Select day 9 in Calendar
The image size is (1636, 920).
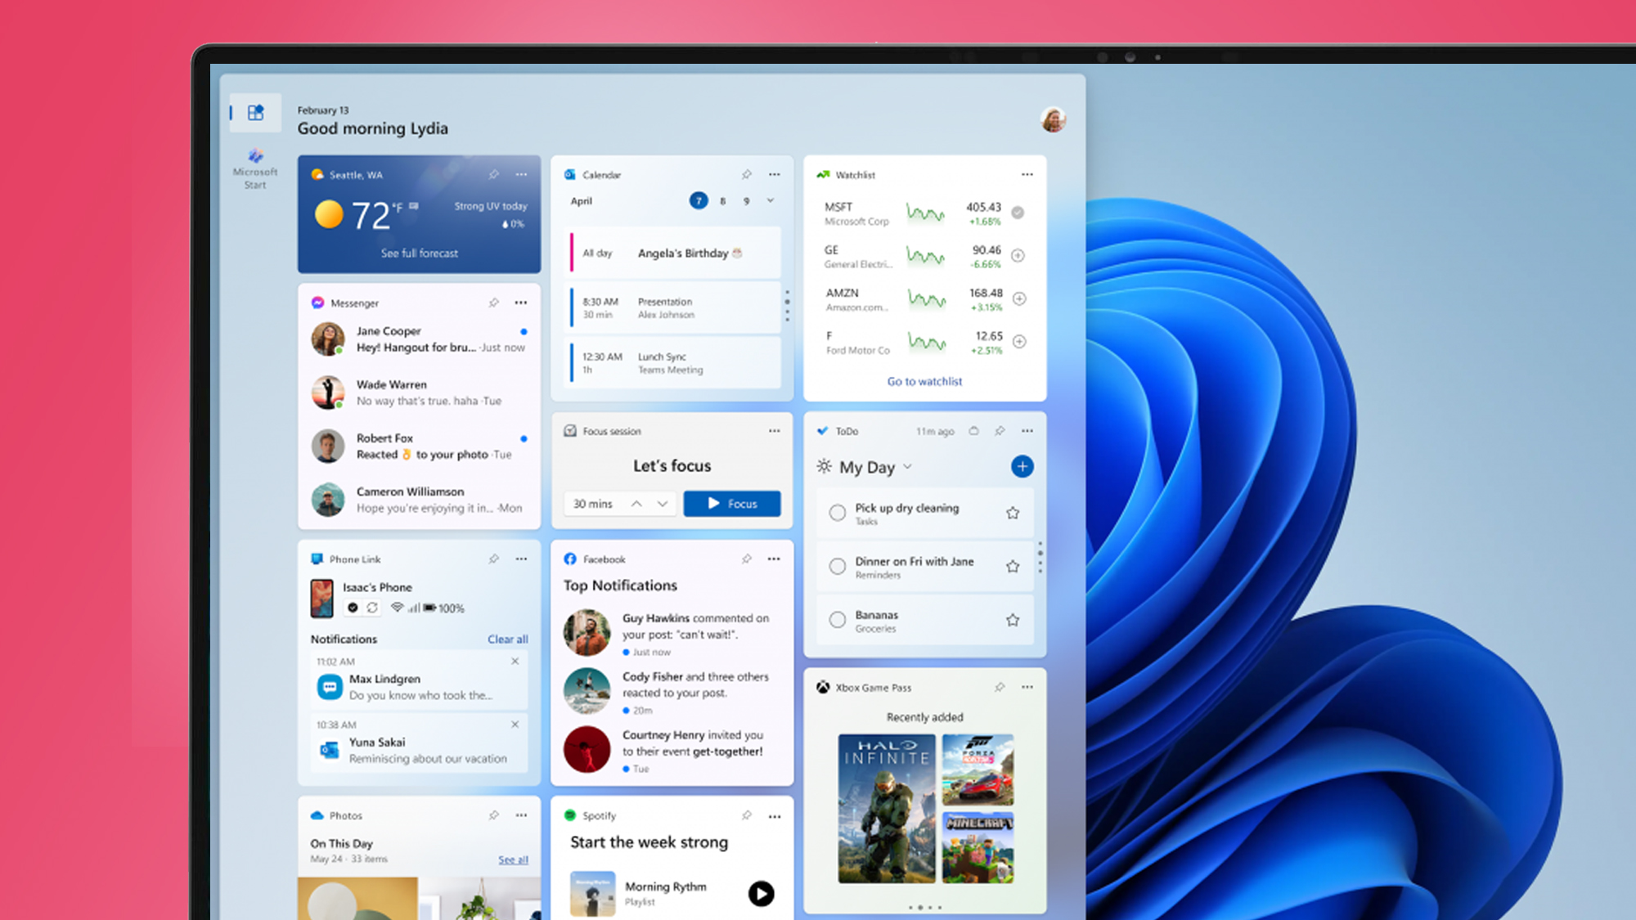pyautogui.click(x=747, y=200)
